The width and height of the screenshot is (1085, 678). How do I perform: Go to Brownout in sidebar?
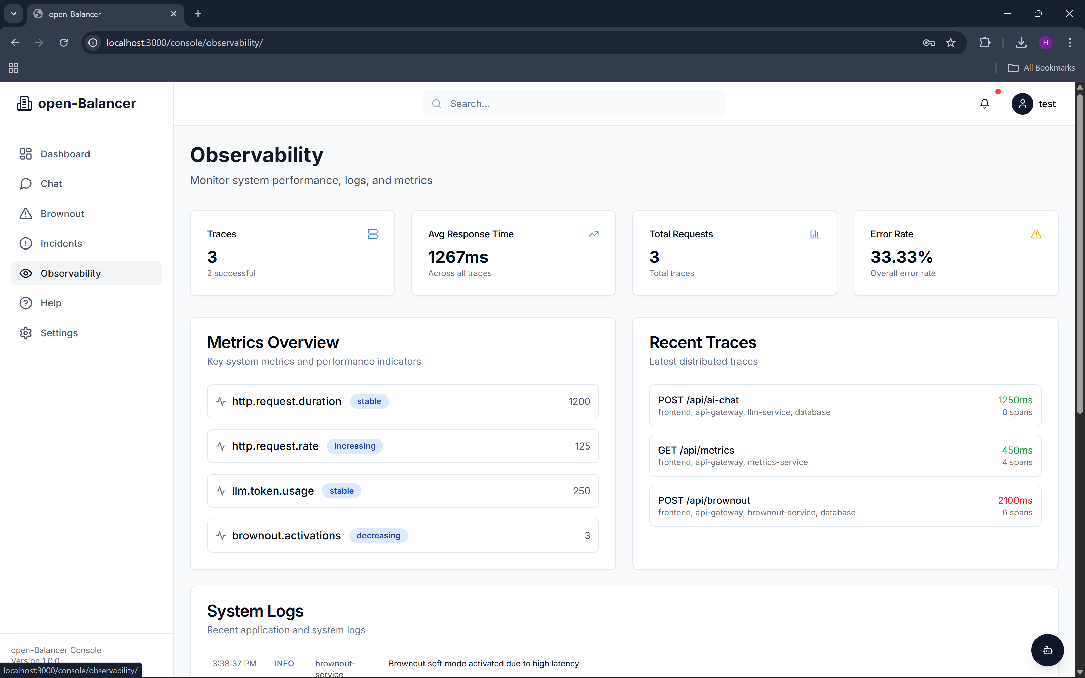(62, 214)
